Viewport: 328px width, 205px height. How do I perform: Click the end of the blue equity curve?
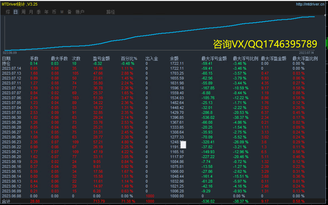click(314, 16)
